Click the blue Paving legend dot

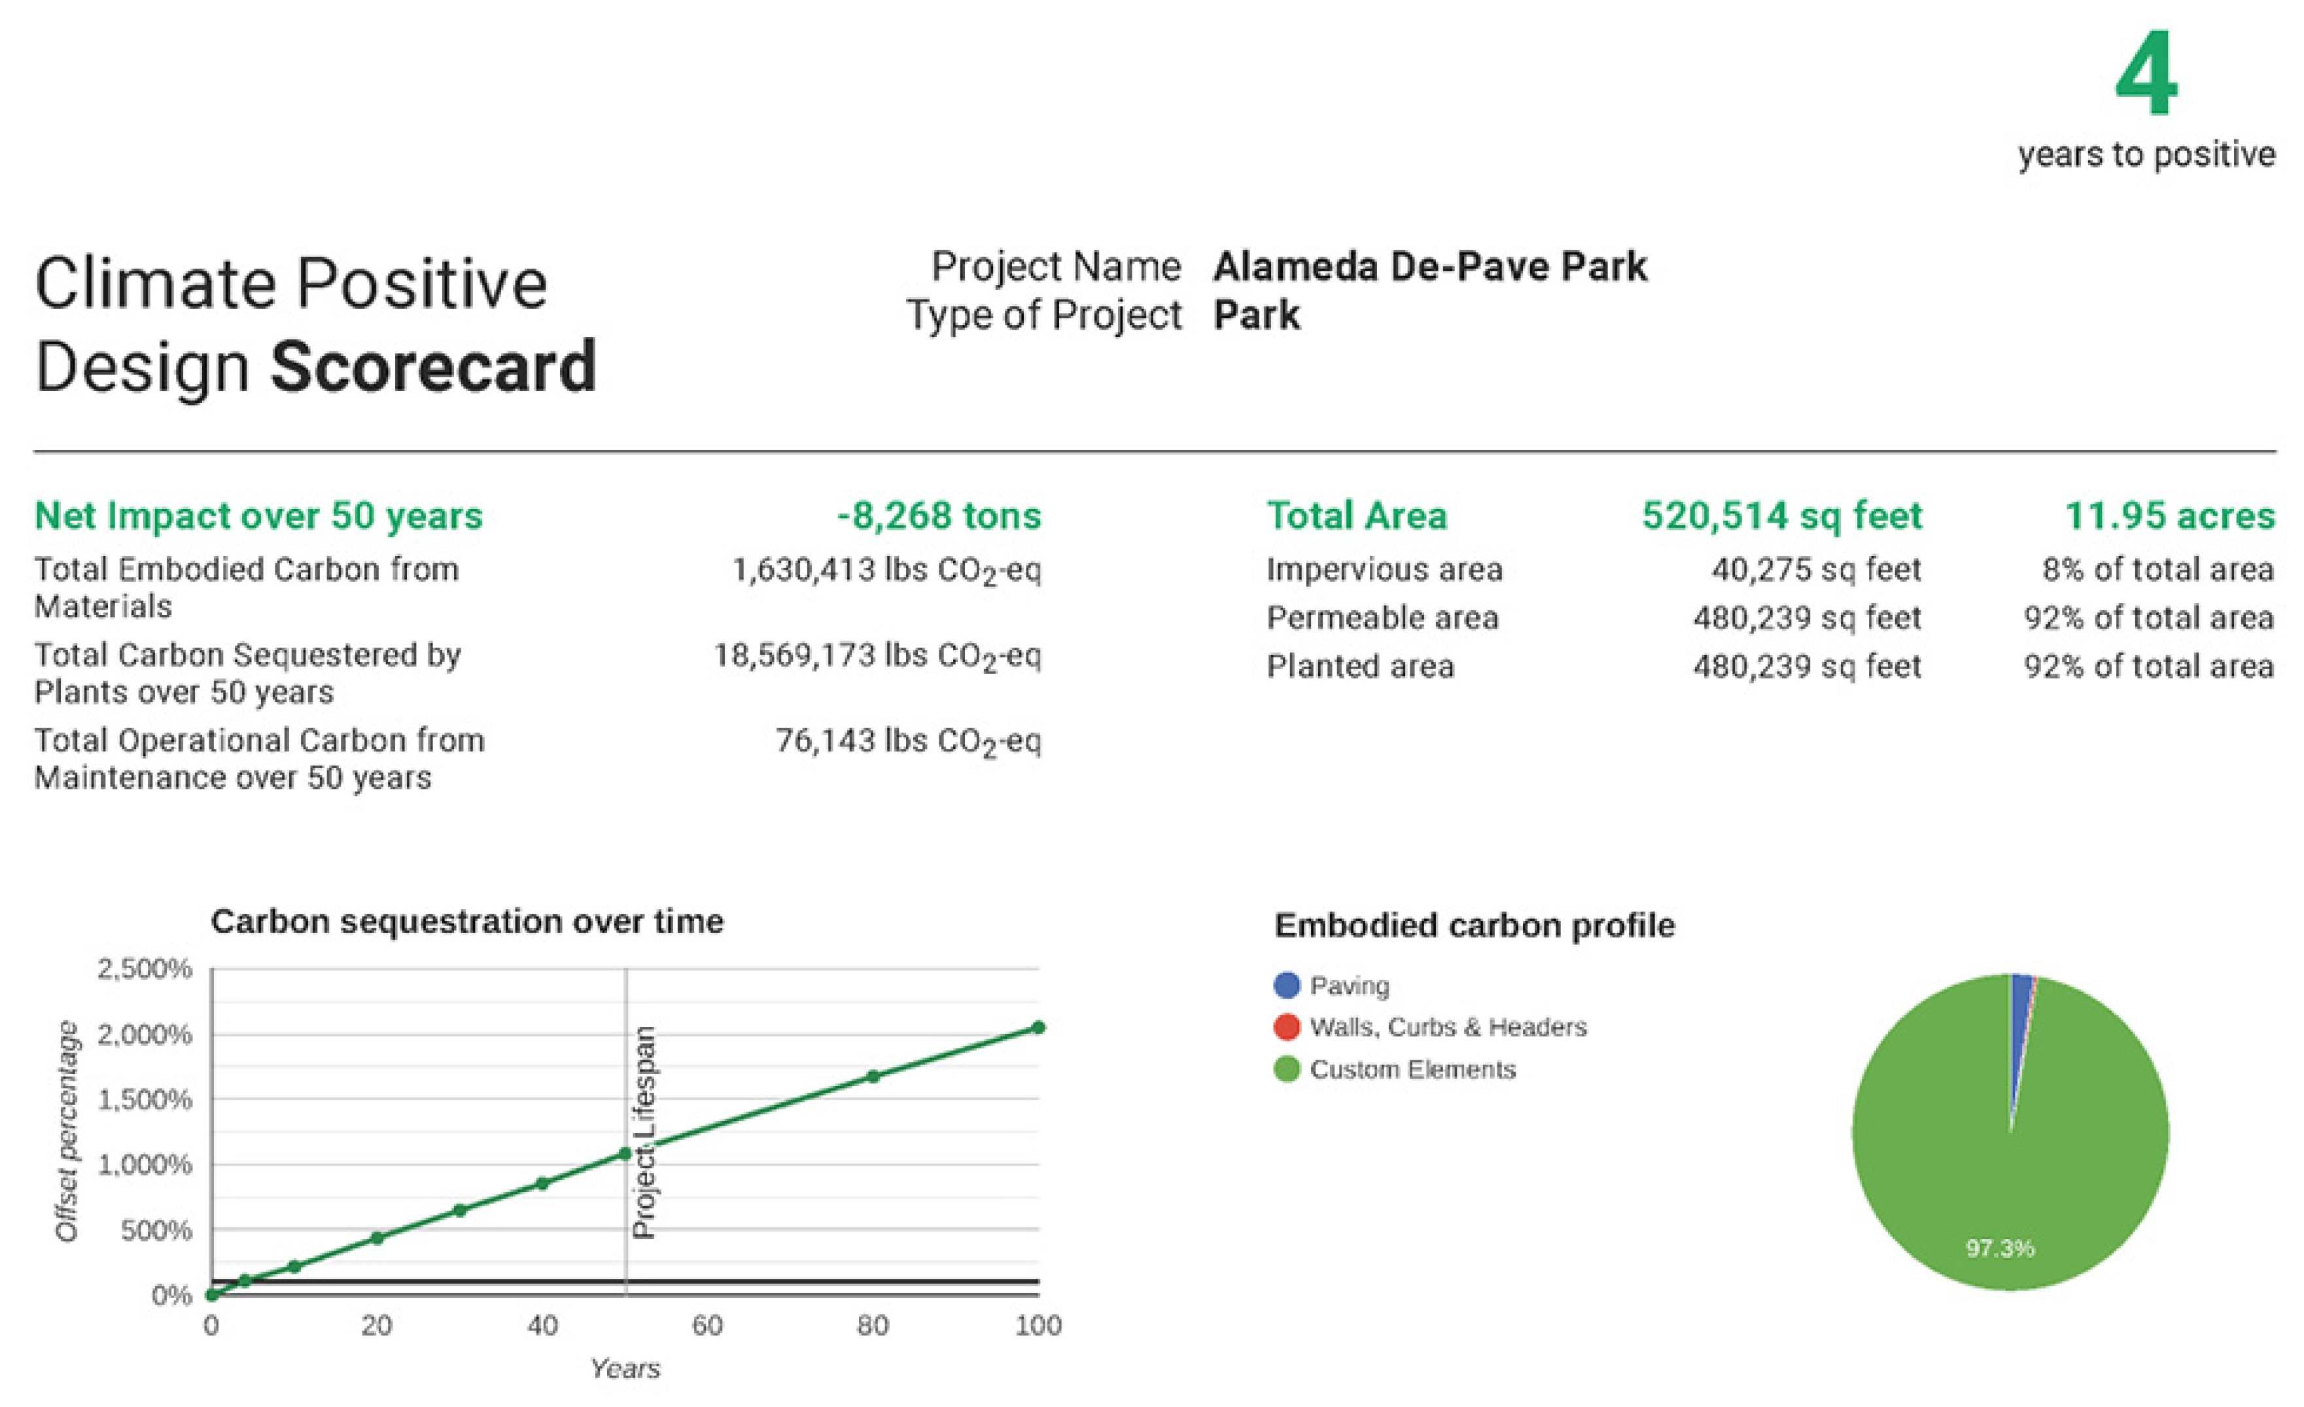[x=1287, y=985]
